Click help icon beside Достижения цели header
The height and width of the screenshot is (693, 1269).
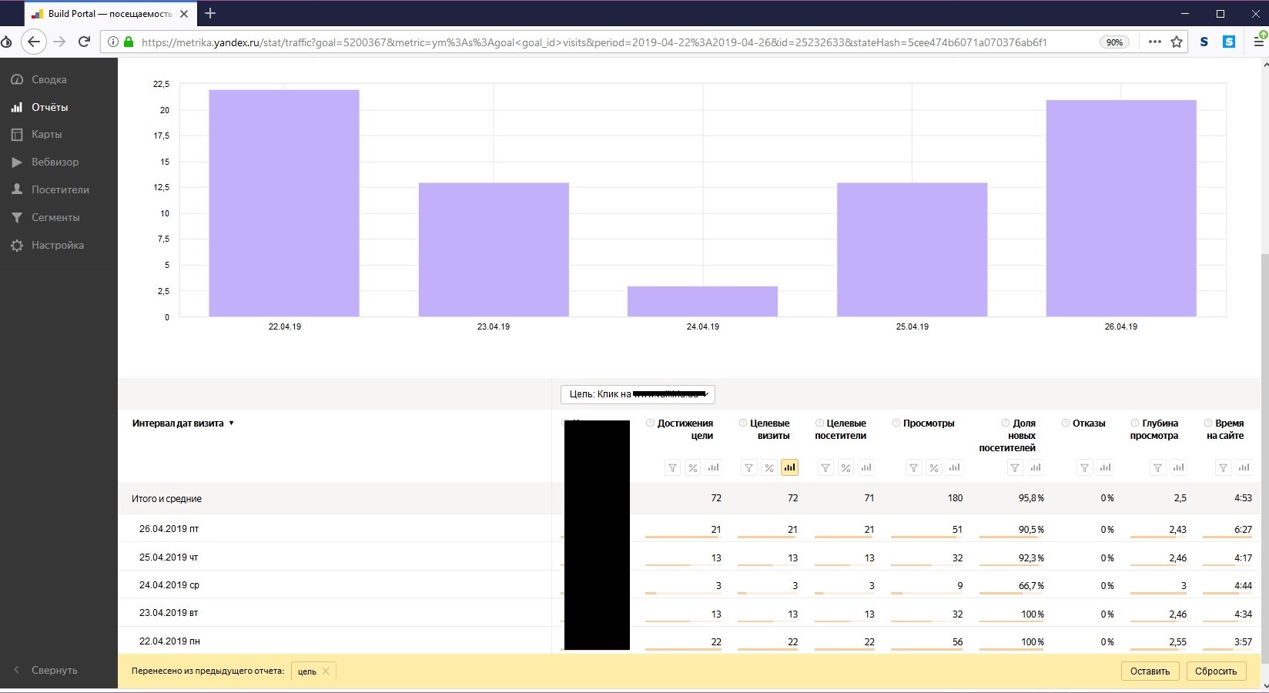[x=650, y=423]
